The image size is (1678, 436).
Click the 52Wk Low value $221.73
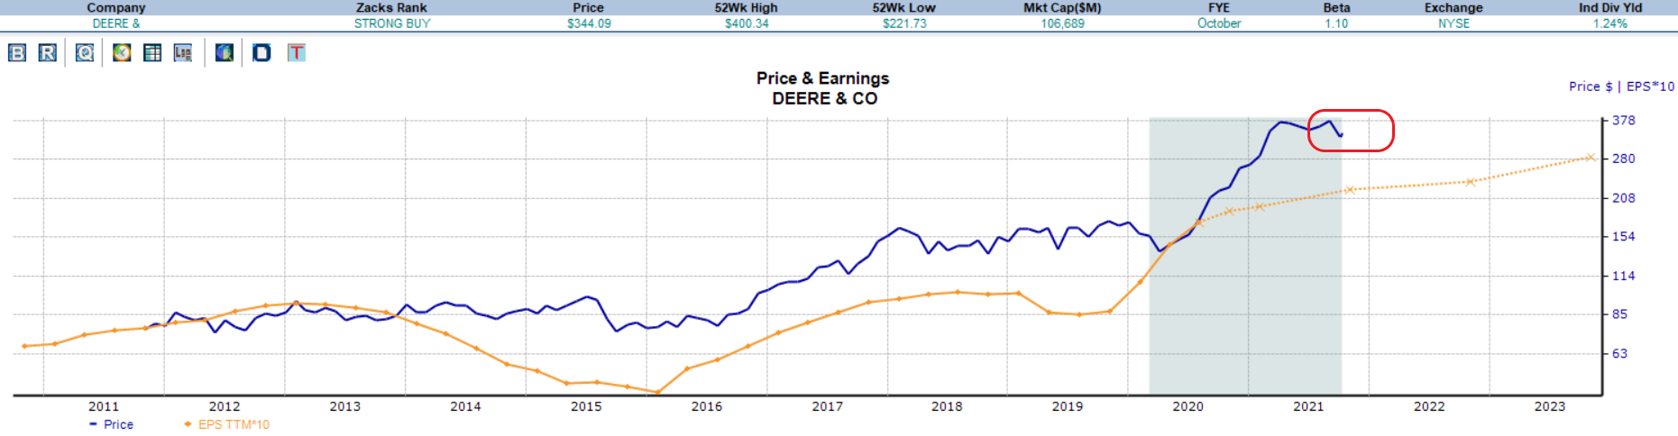(x=904, y=23)
